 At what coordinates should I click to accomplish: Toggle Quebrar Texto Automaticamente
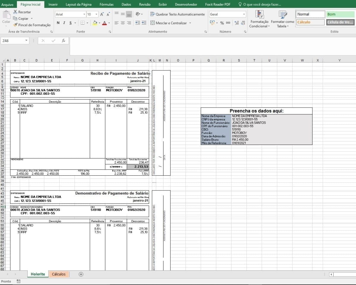point(177,14)
